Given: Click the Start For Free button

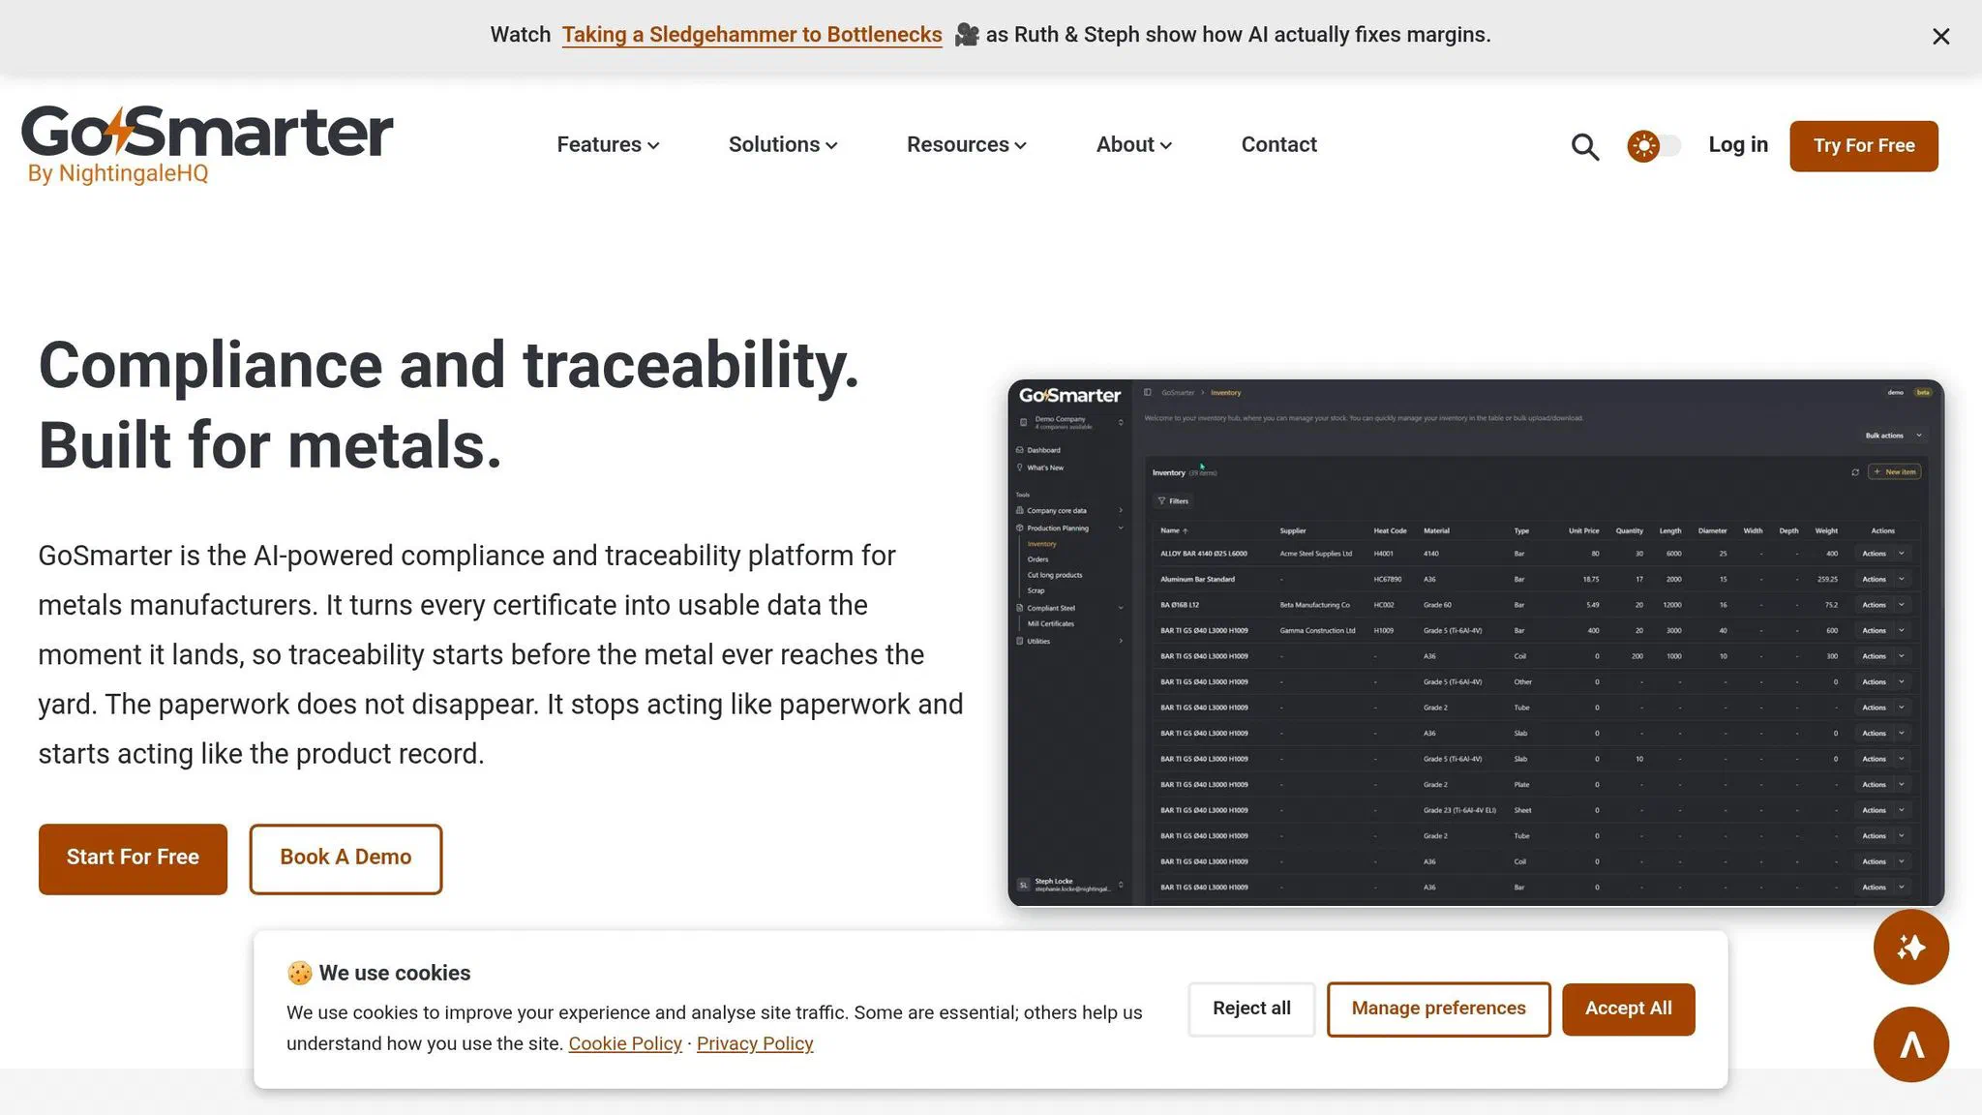Looking at the screenshot, I should click(133, 859).
